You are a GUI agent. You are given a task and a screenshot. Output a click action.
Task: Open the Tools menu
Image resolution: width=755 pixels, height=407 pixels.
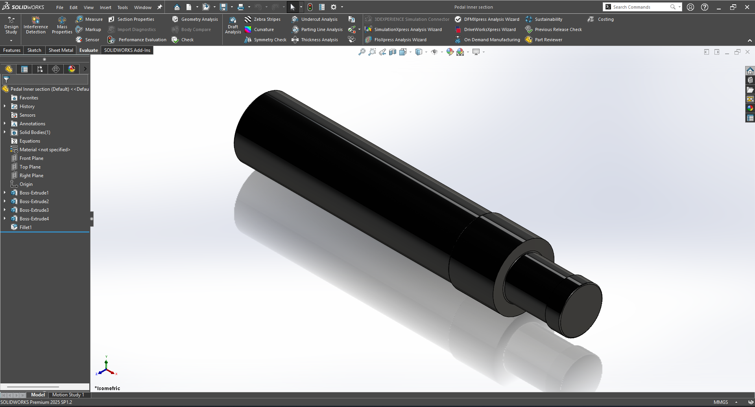(x=122, y=7)
